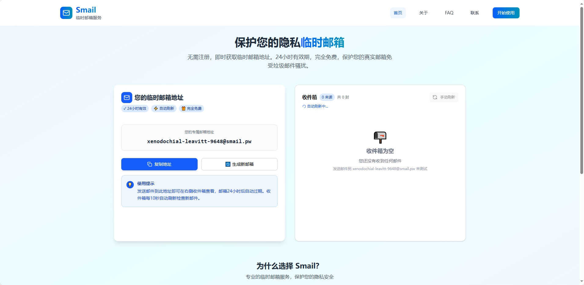This screenshot has width=584, height=285.
Task: Open the 关于 navigation item
Action: tap(423, 13)
